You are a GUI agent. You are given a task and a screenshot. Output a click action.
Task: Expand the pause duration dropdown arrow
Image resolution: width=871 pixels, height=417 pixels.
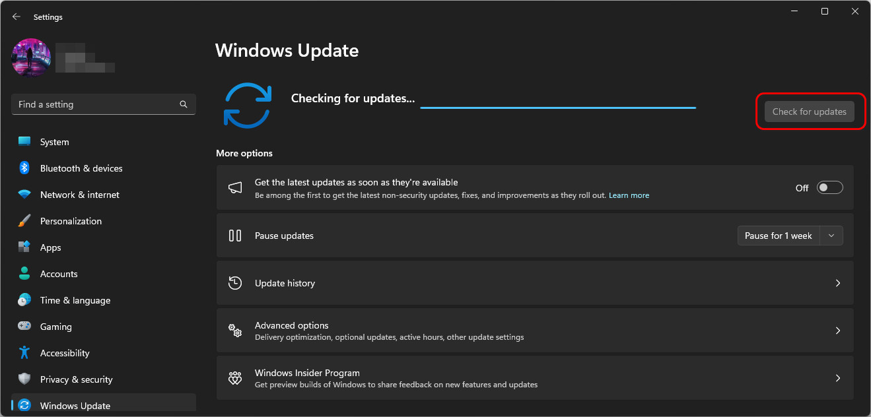831,236
